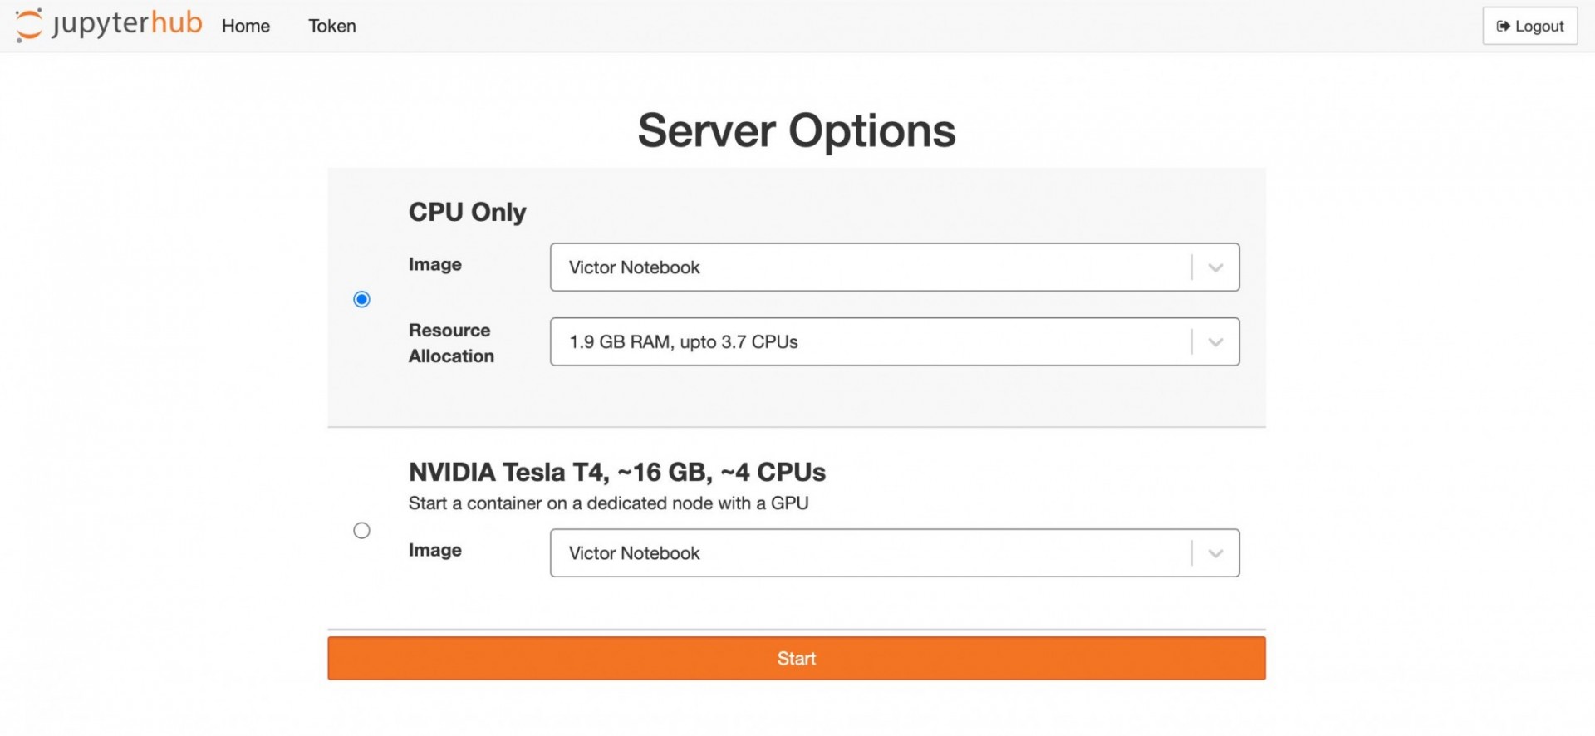Click the orange Start button
This screenshot has height=736, width=1595.
(796, 658)
